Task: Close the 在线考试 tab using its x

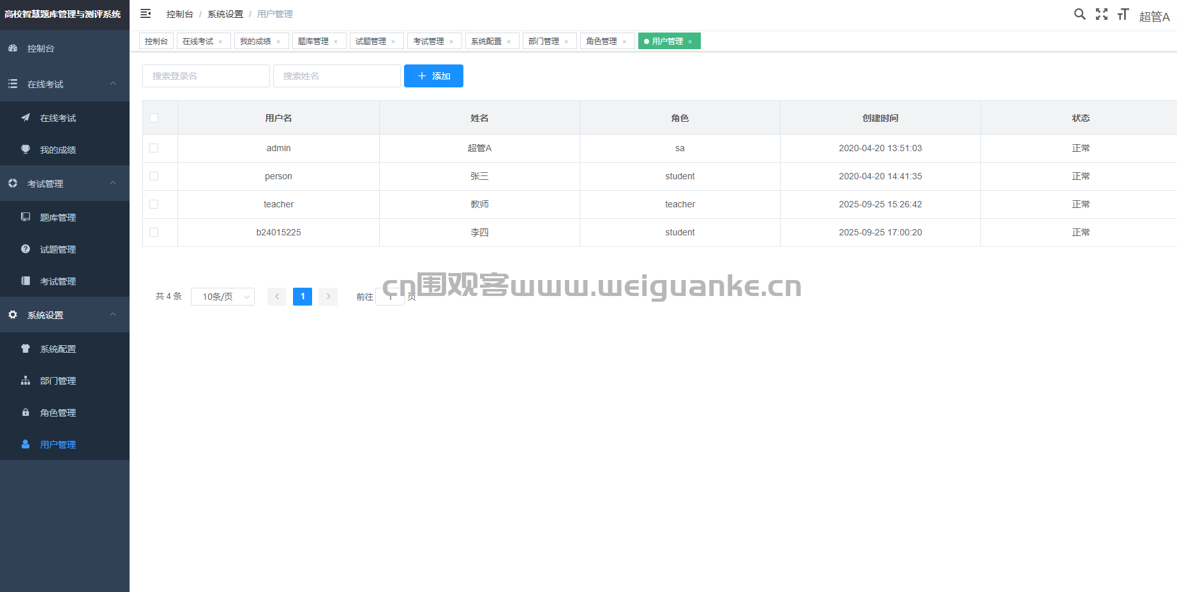Action: [220, 41]
